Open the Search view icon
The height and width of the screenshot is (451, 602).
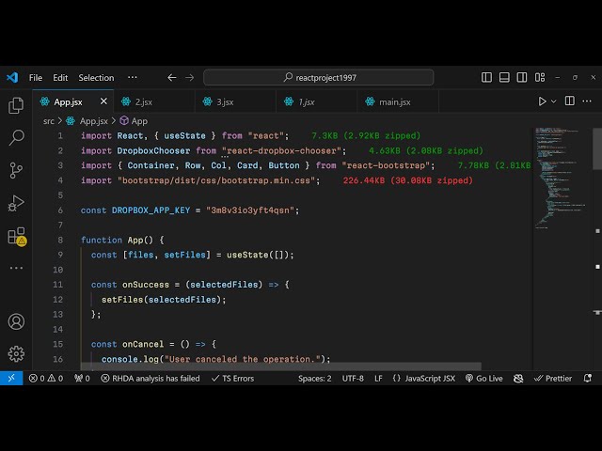(x=16, y=138)
